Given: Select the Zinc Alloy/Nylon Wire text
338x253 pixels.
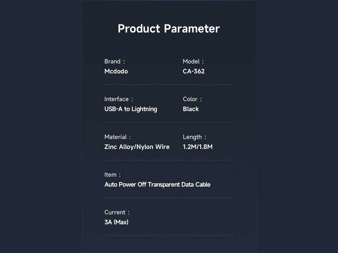Looking at the screenshot, I should pos(137,147).
